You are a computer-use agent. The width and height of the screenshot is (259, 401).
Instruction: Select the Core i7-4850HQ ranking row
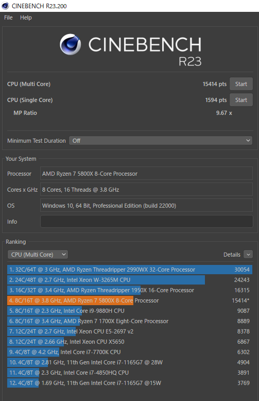tap(130, 373)
